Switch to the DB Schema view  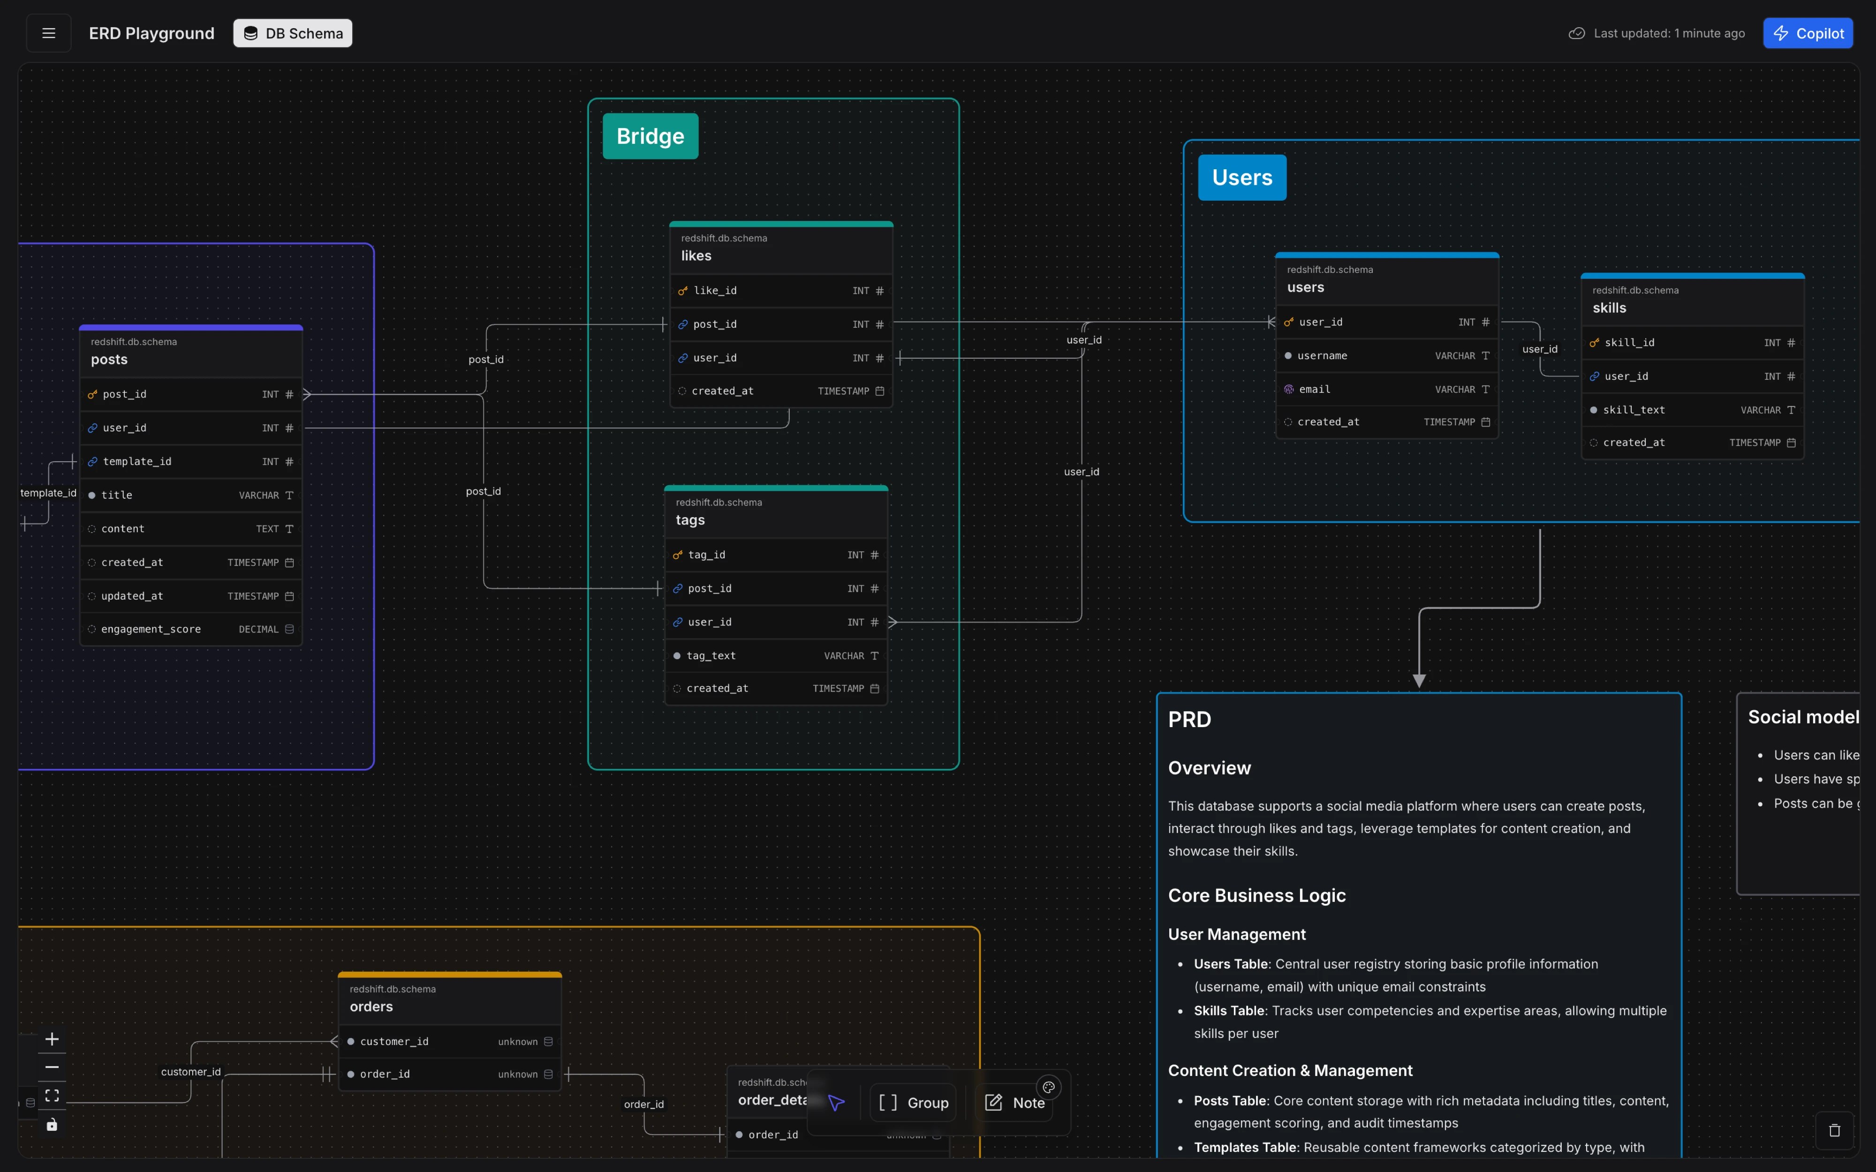(x=292, y=33)
